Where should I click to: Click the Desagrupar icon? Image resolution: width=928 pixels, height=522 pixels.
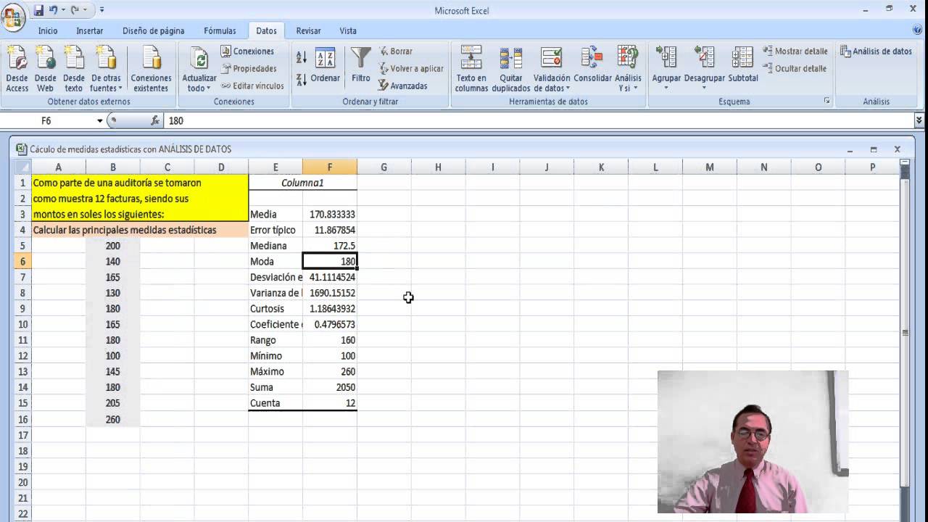tap(704, 57)
